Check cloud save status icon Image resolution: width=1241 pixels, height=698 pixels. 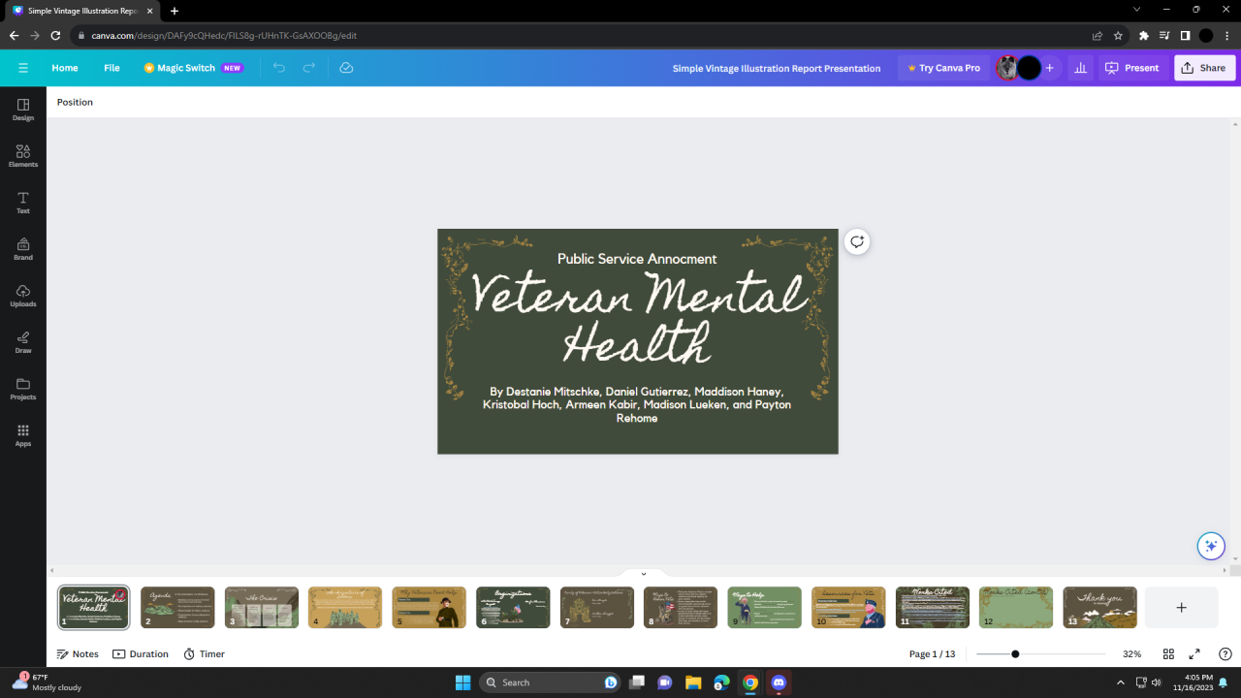[346, 68]
